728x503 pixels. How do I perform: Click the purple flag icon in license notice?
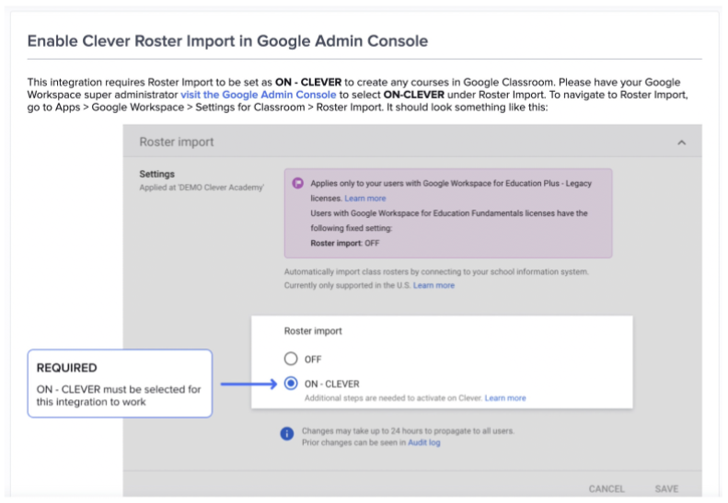298,183
